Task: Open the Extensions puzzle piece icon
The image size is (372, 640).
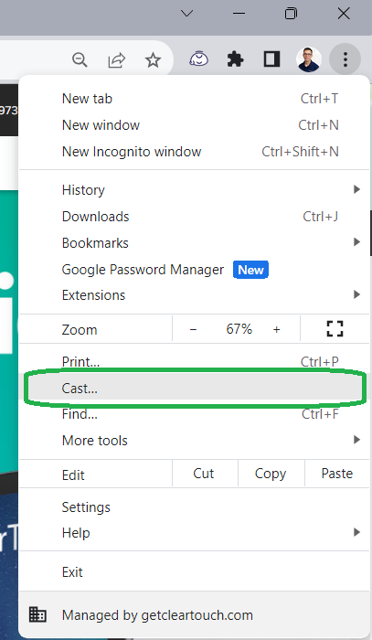Action: tap(235, 59)
